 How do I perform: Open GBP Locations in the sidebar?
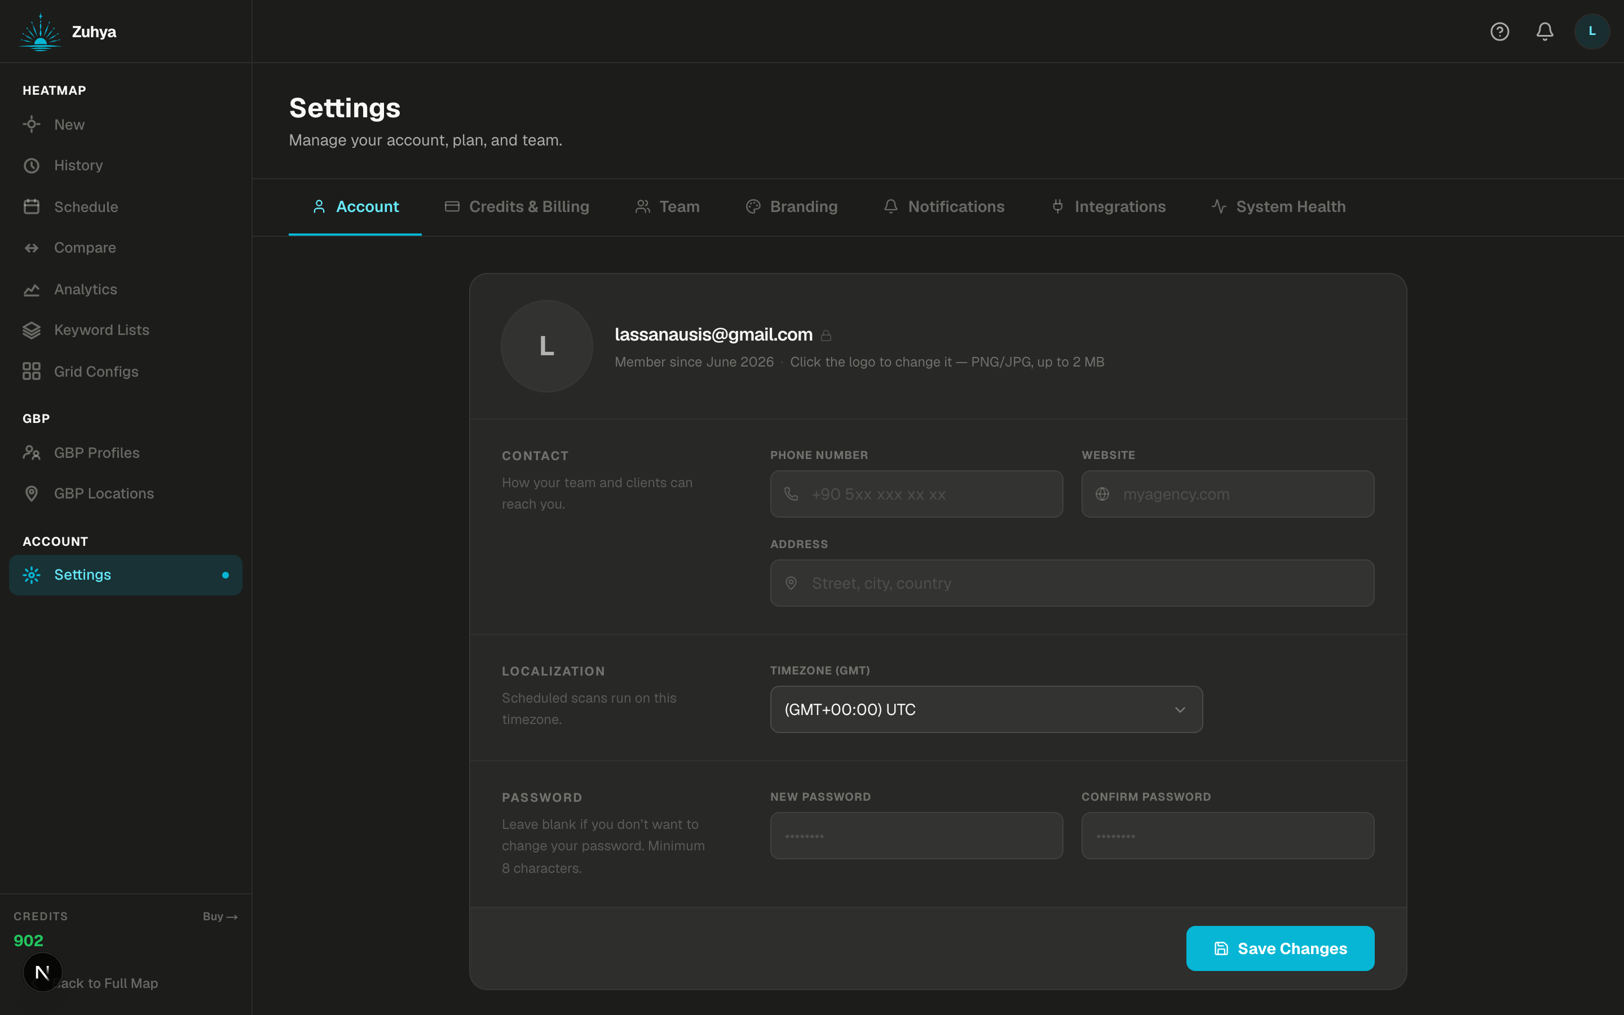click(x=126, y=493)
